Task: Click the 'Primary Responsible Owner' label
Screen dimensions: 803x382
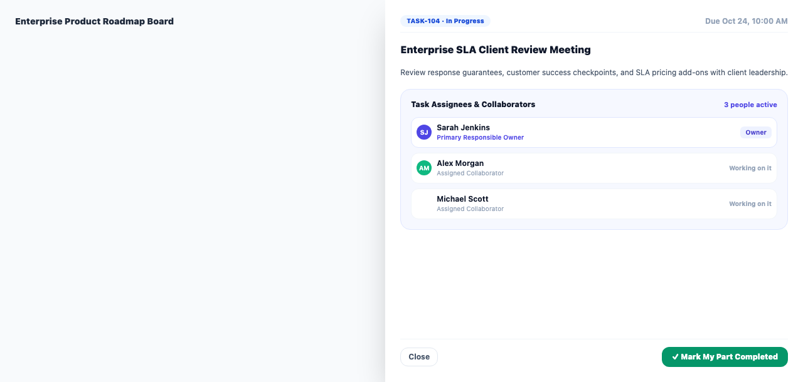Action: coord(480,138)
